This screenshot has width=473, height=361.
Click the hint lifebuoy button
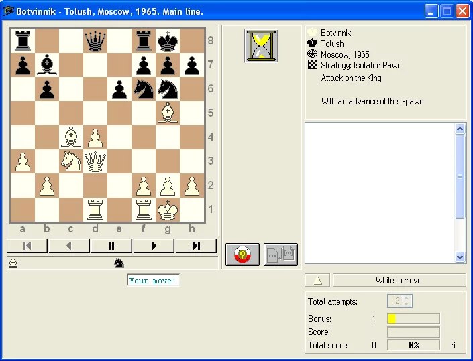242,255
